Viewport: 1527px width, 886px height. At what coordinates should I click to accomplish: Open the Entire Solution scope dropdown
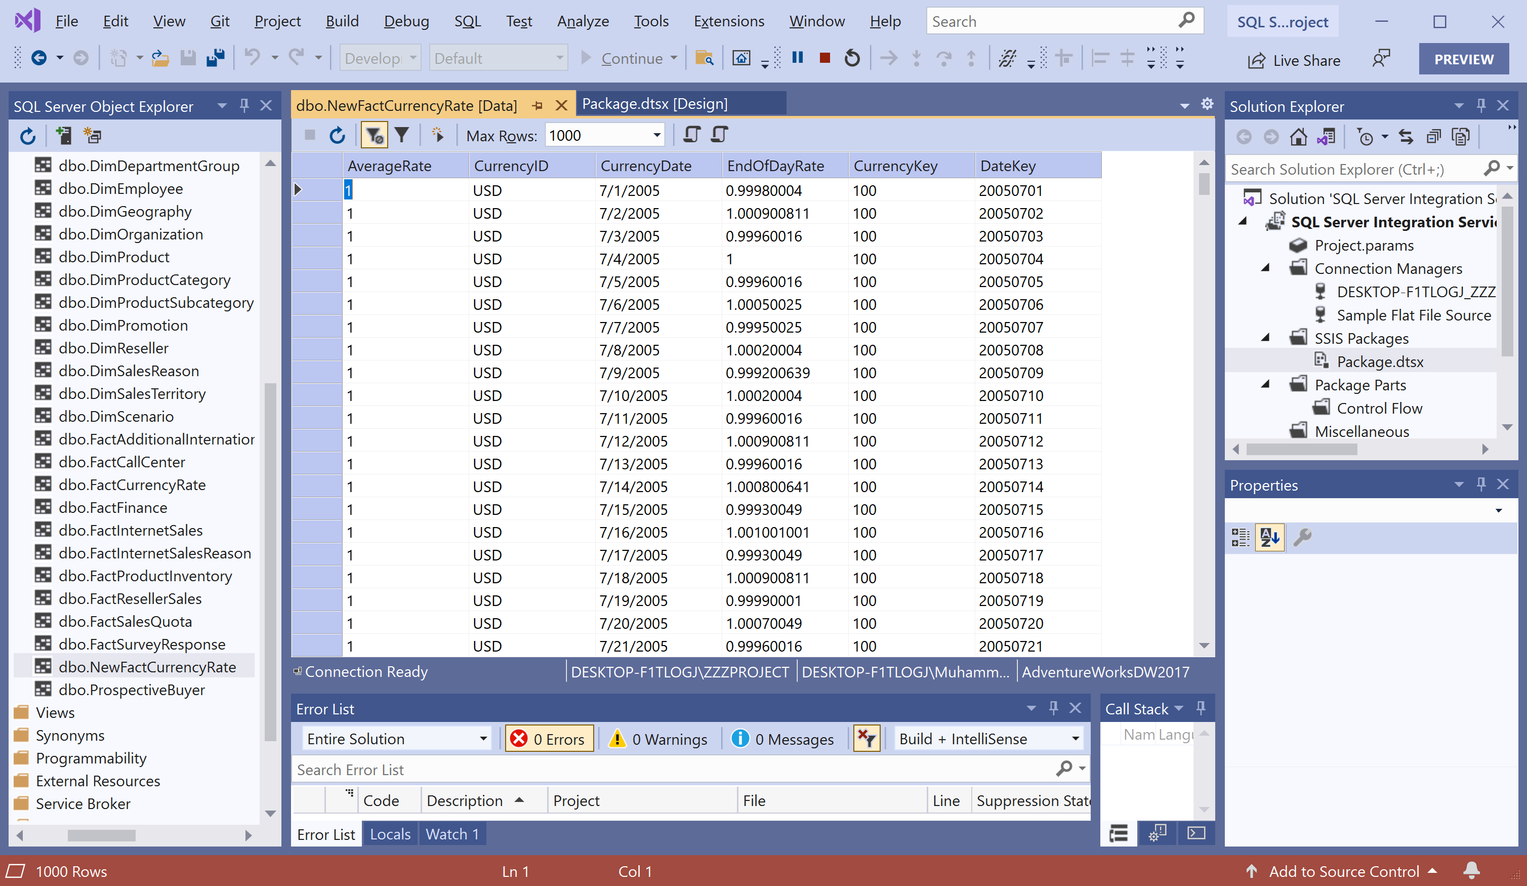pos(483,739)
